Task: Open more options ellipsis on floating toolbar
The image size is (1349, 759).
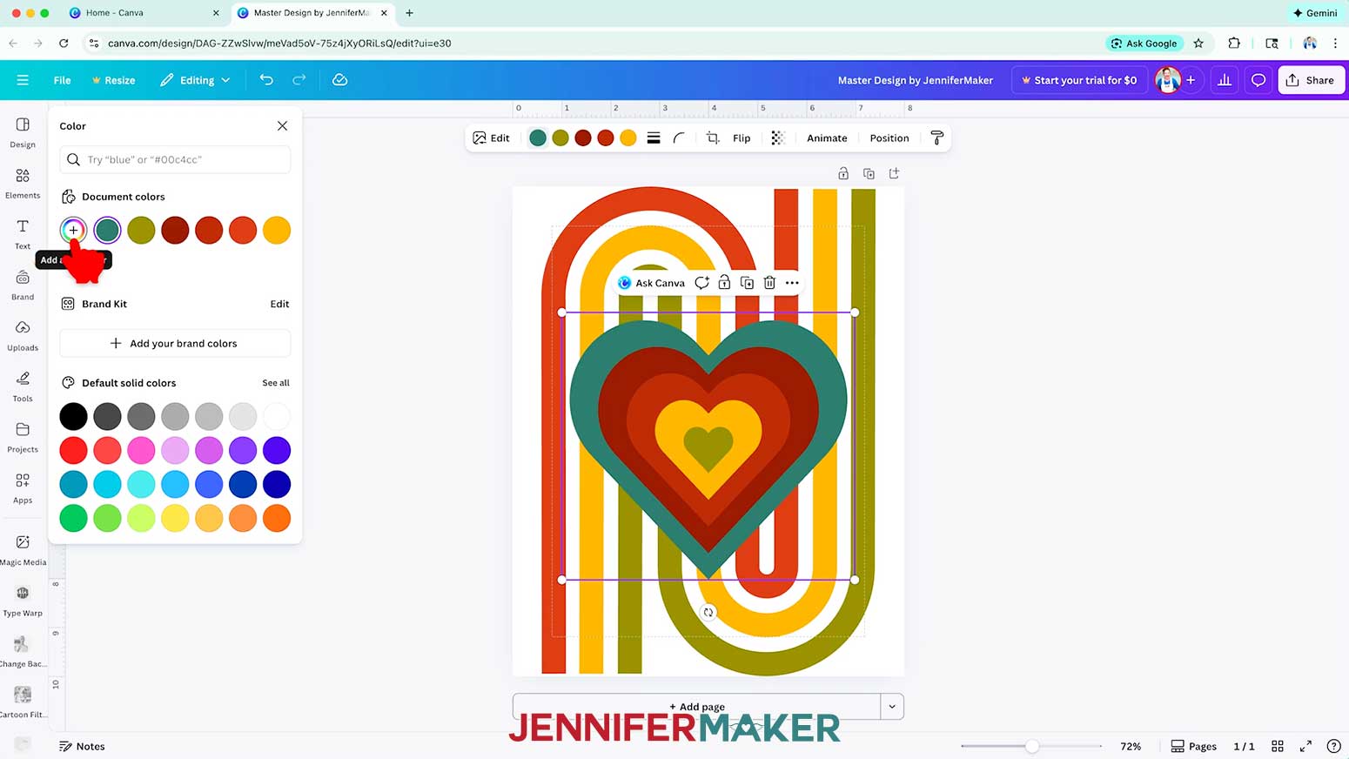Action: (x=792, y=283)
